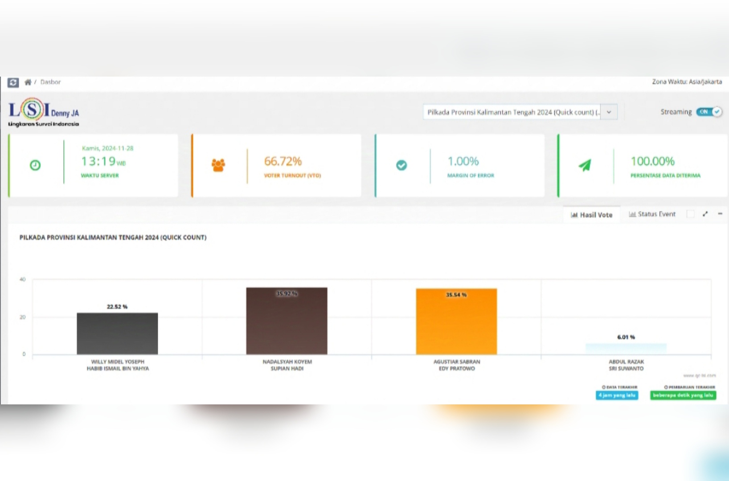729x481 pixels.
Task: Click the clock icon in Waktu Server card
Action: click(35, 165)
